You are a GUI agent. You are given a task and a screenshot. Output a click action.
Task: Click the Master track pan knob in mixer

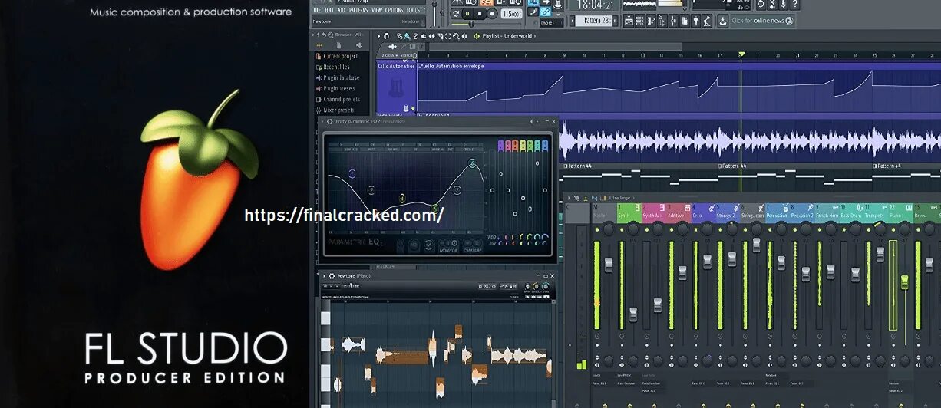click(x=609, y=229)
